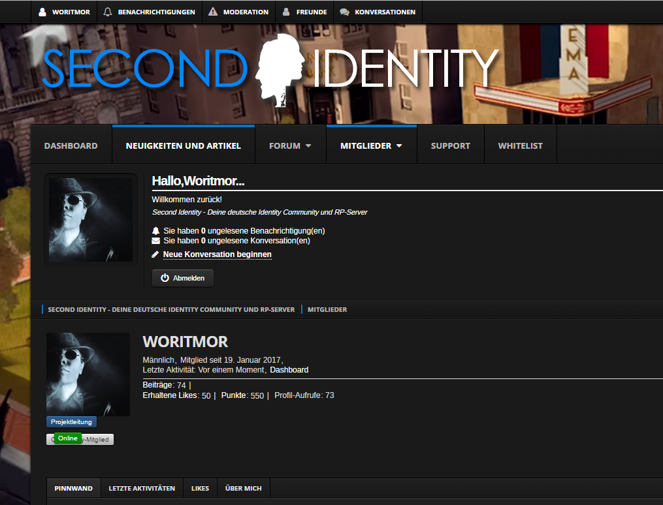The width and height of the screenshot is (663, 505).
Task: Click the envelope icon for unread conversations
Action: pyautogui.click(x=155, y=241)
